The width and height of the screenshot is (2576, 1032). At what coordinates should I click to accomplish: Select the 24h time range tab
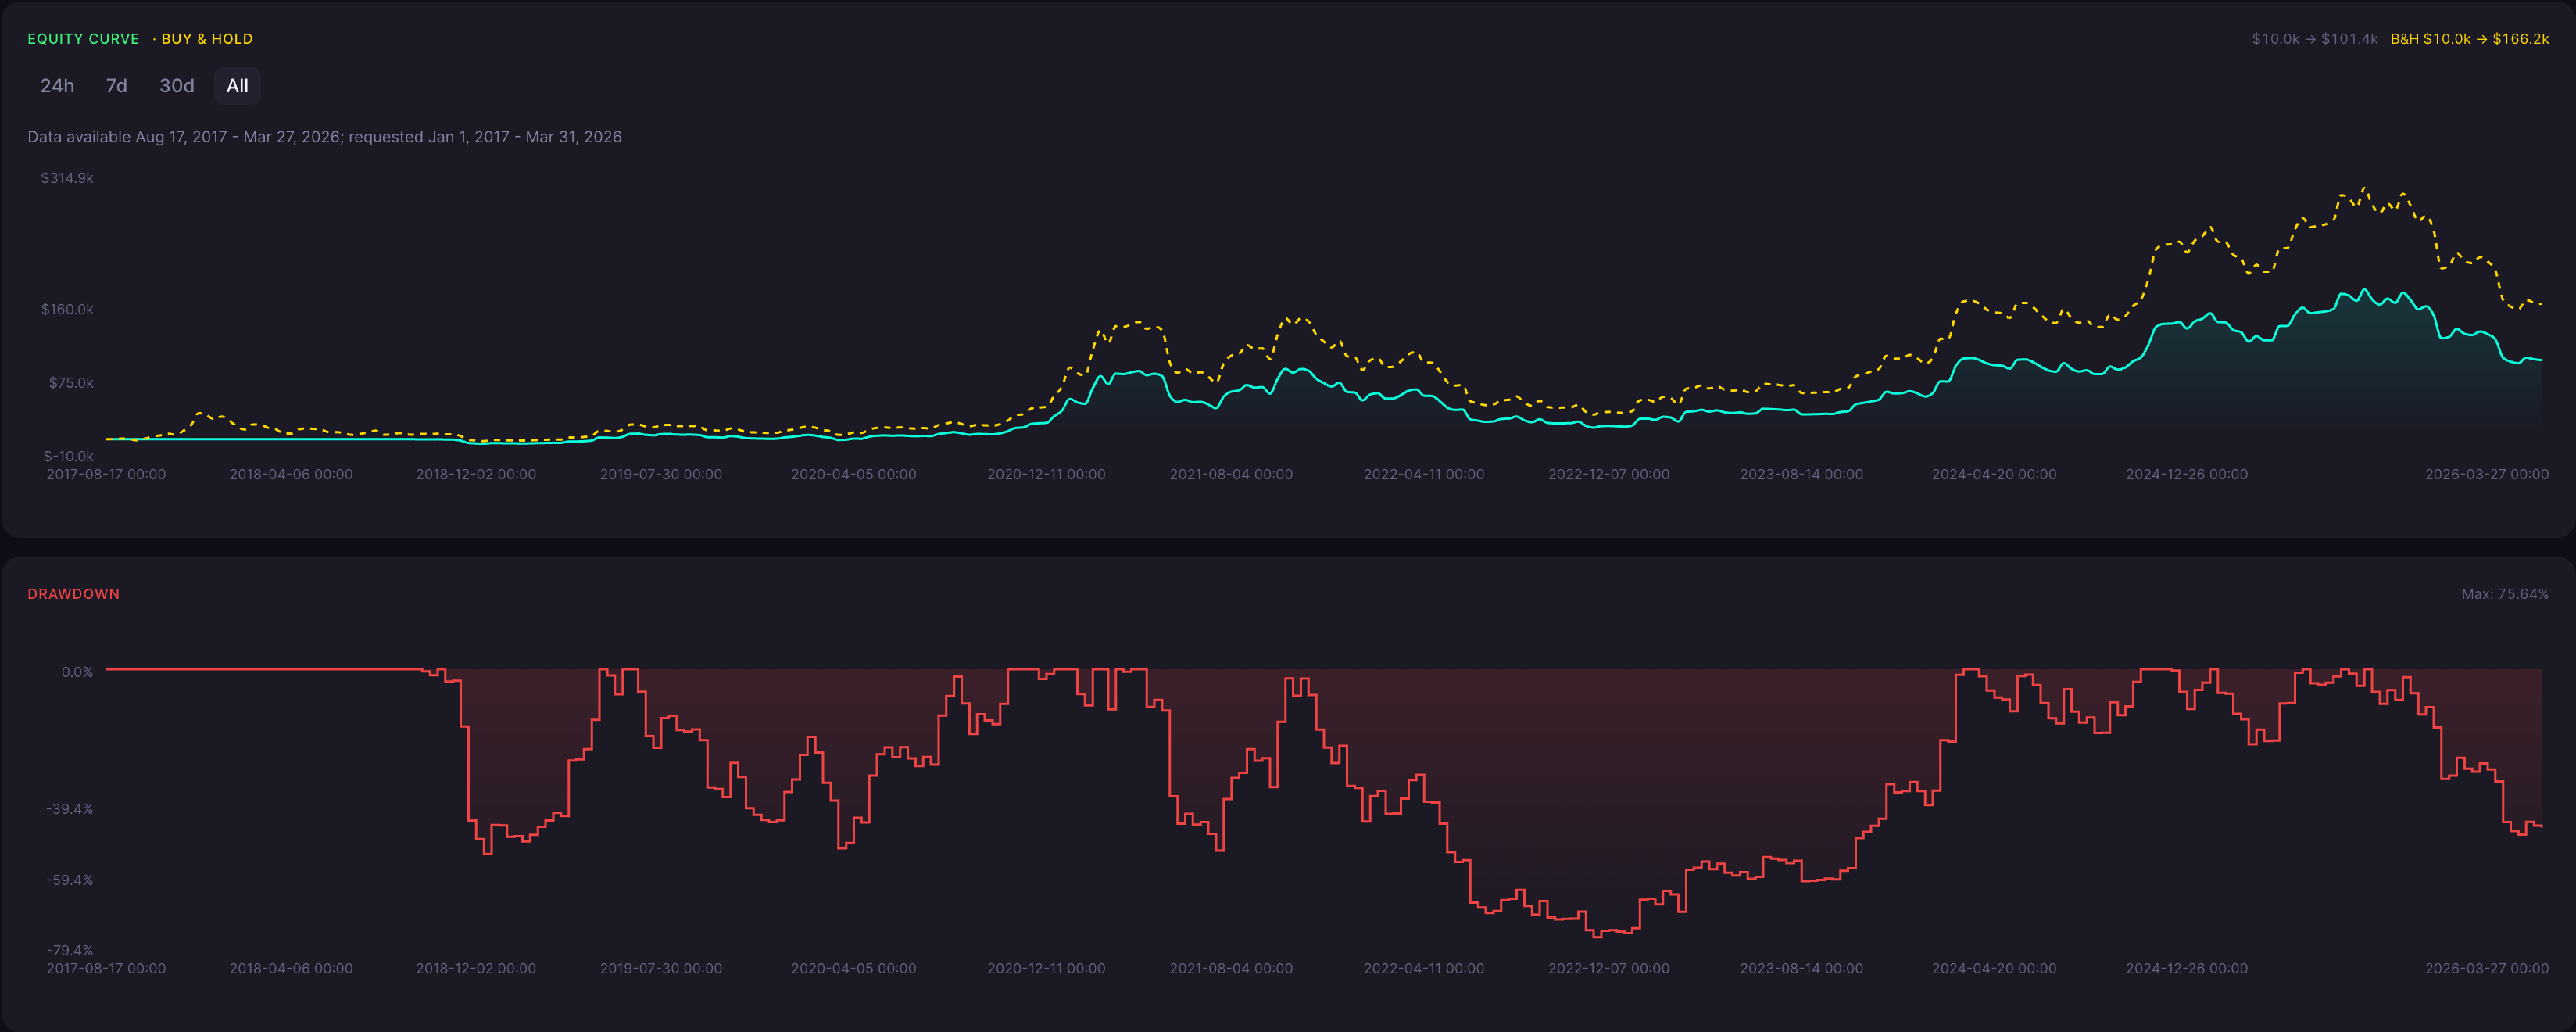point(57,86)
